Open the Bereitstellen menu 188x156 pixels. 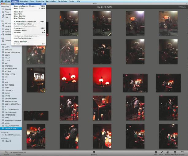(x=51, y=1)
